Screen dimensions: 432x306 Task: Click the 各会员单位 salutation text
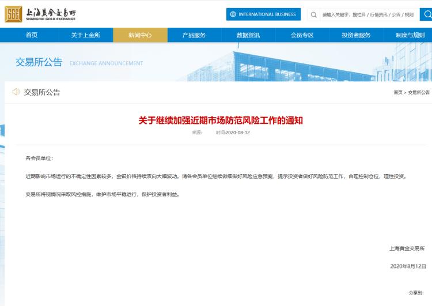(x=39, y=158)
